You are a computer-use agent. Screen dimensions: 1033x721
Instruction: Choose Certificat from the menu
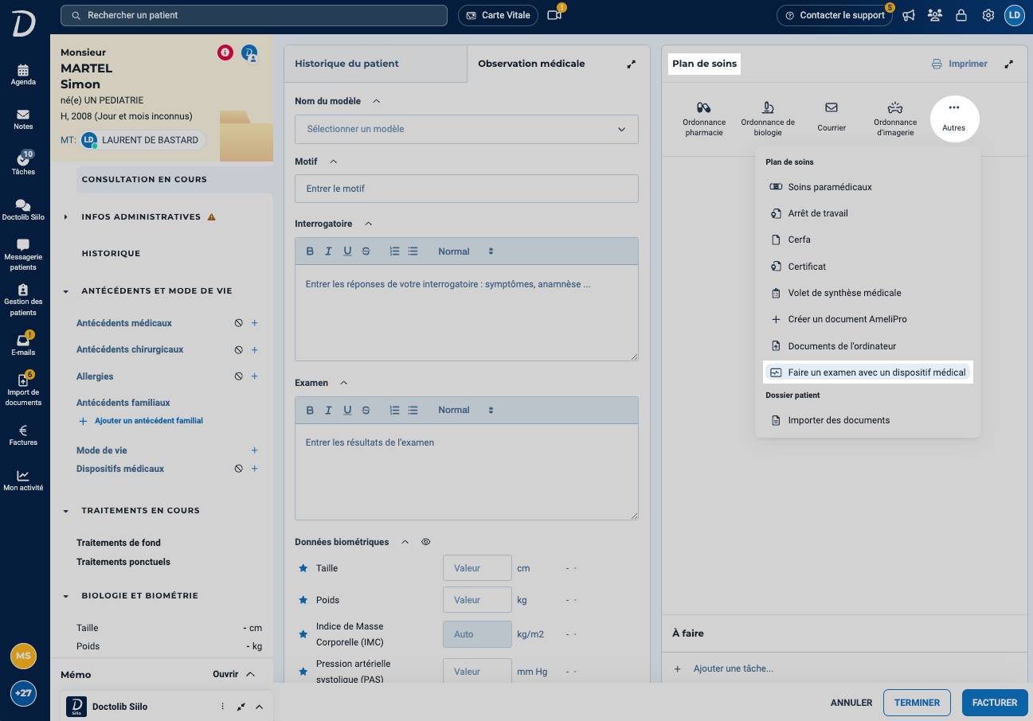click(x=867, y=267)
